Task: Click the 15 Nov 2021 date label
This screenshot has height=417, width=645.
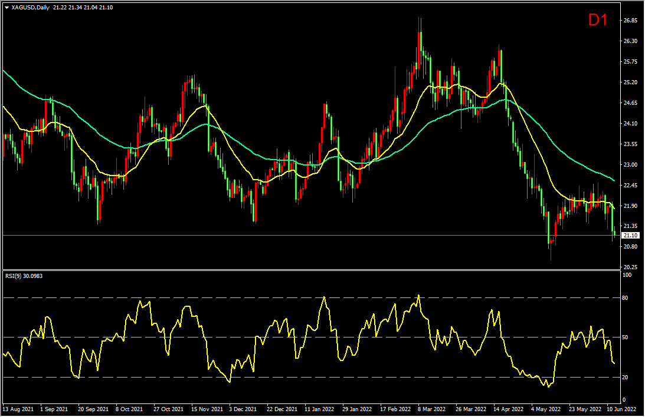Action: [x=207, y=409]
